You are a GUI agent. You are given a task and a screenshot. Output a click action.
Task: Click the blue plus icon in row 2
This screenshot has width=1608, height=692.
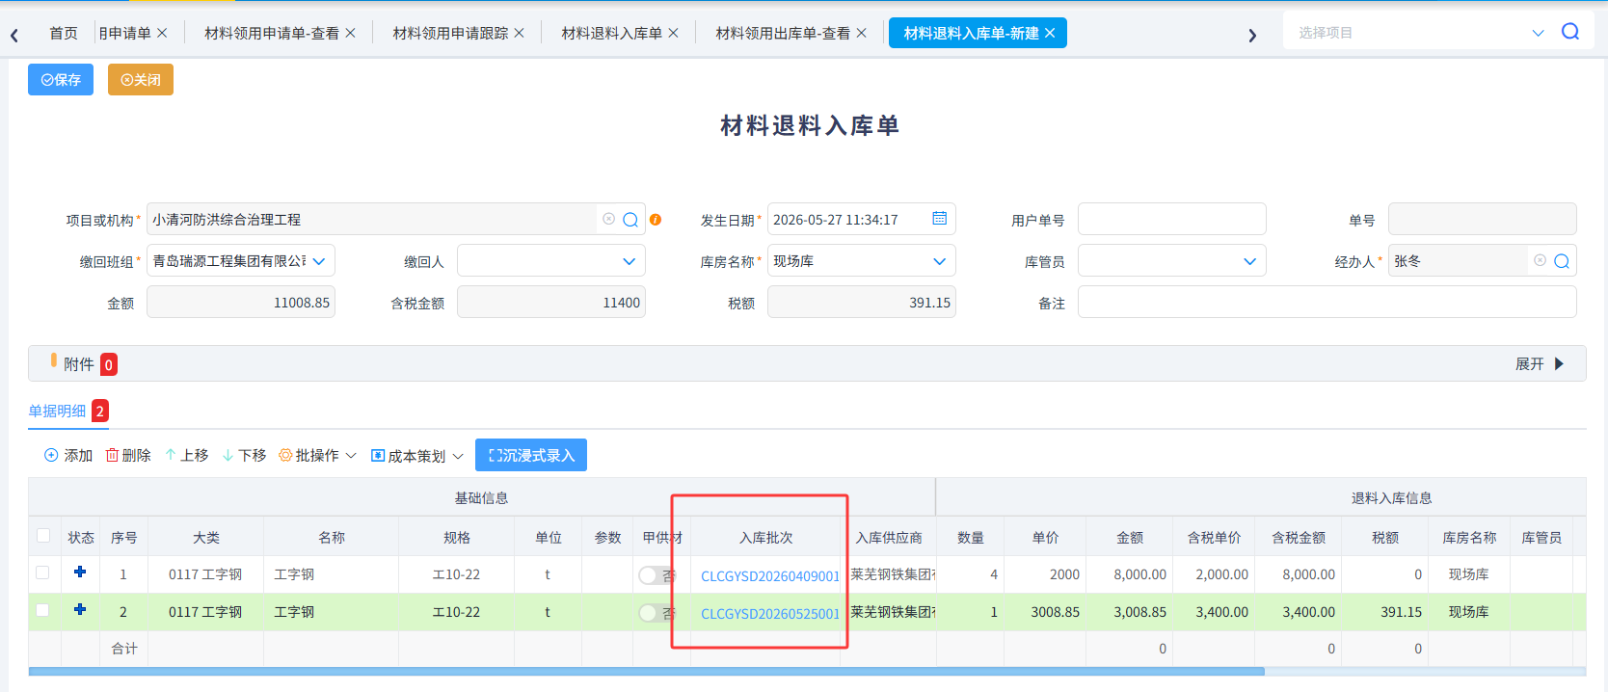(x=80, y=610)
